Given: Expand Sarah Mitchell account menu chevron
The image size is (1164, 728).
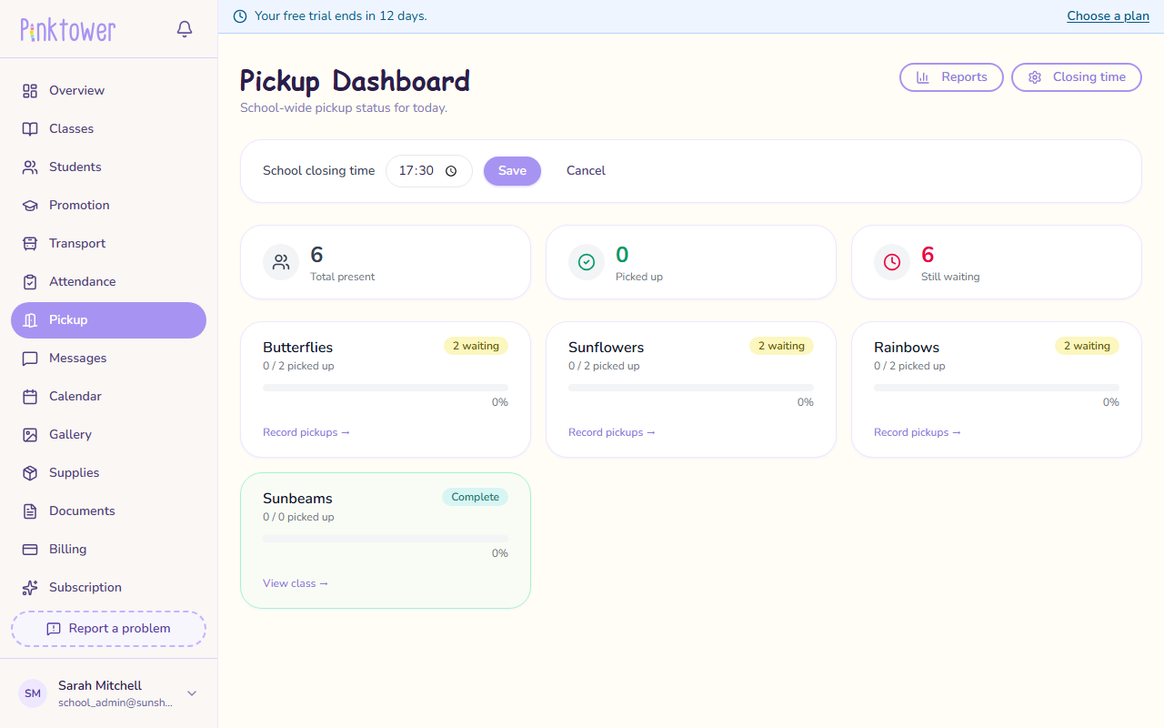Looking at the screenshot, I should [192, 693].
